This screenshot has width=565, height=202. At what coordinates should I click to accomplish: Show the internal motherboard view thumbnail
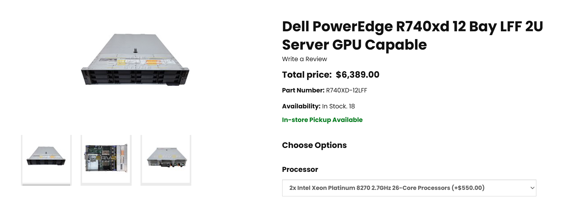[106, 160]
